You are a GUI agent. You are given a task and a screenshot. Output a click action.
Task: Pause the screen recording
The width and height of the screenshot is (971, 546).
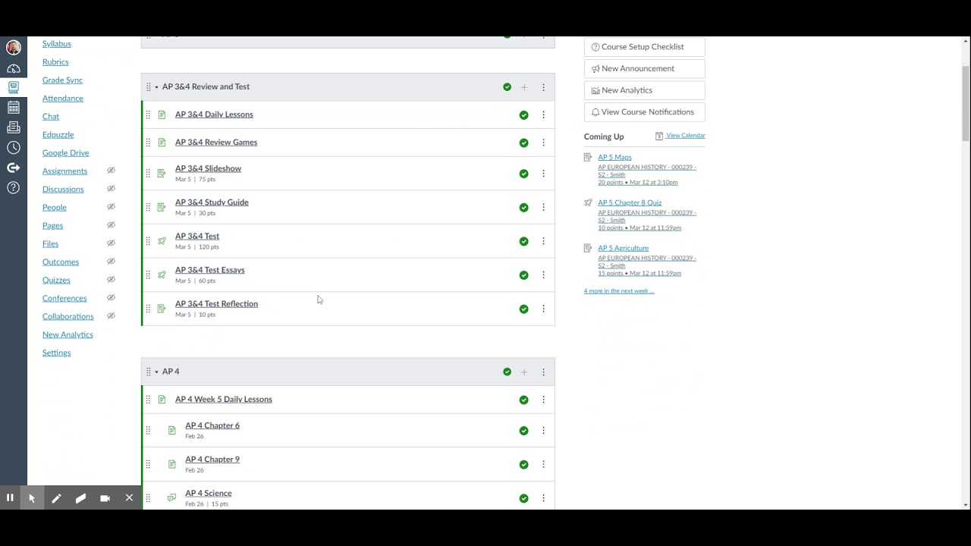click(10, 497)
